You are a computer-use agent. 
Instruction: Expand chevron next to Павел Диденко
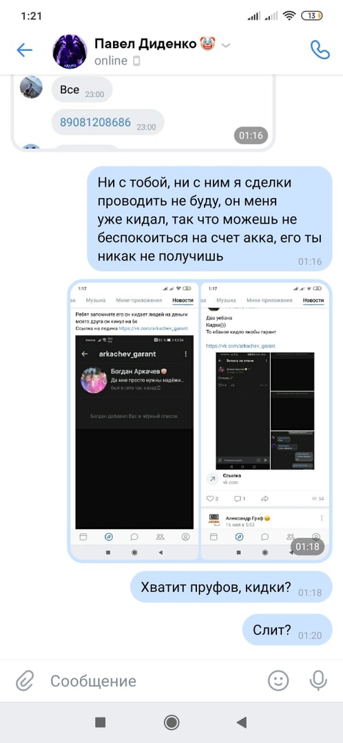click(x=227, y=45)
